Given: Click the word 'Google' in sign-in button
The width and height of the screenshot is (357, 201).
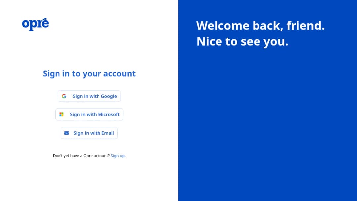Looking at the screenshot, I should (109, 96).
